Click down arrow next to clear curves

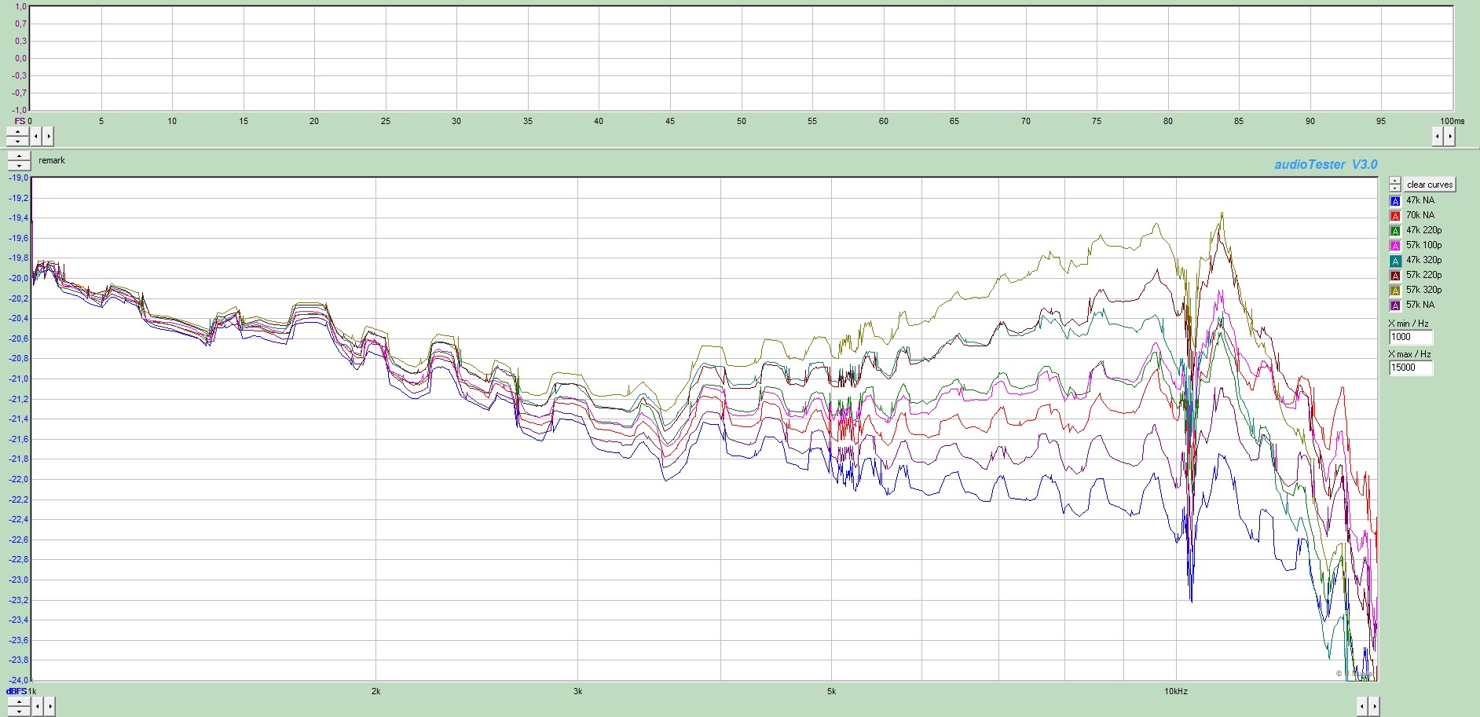click(1395, 188)
